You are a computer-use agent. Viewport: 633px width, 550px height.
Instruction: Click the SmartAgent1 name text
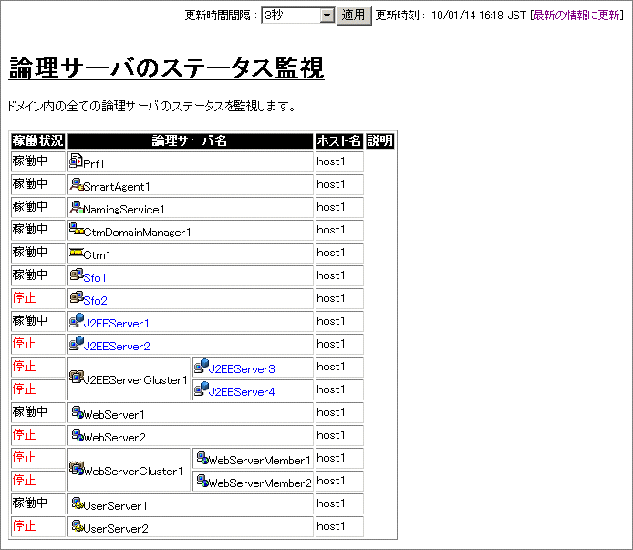click(x=117, y=187)
